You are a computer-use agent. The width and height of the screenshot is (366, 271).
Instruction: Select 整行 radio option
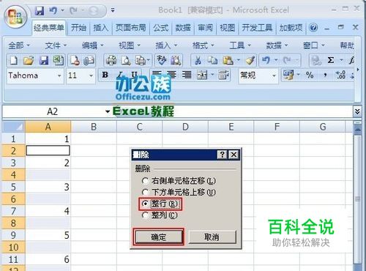[x=160, y=204]
